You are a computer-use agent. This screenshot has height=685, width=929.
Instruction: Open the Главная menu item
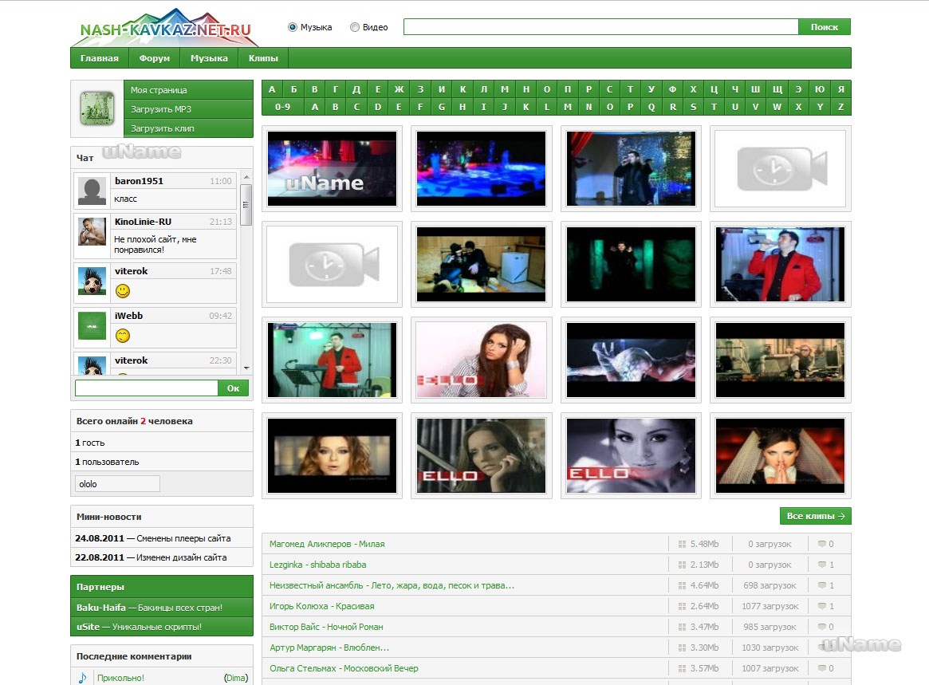[x=100, y=58]
